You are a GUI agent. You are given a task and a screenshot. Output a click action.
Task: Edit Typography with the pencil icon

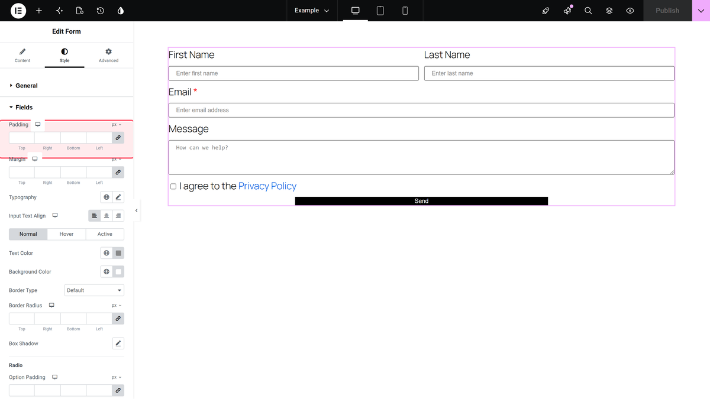click(x=118, y=197)
